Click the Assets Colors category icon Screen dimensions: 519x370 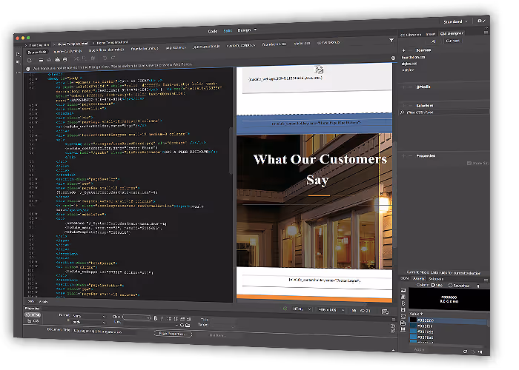[403, 297]
